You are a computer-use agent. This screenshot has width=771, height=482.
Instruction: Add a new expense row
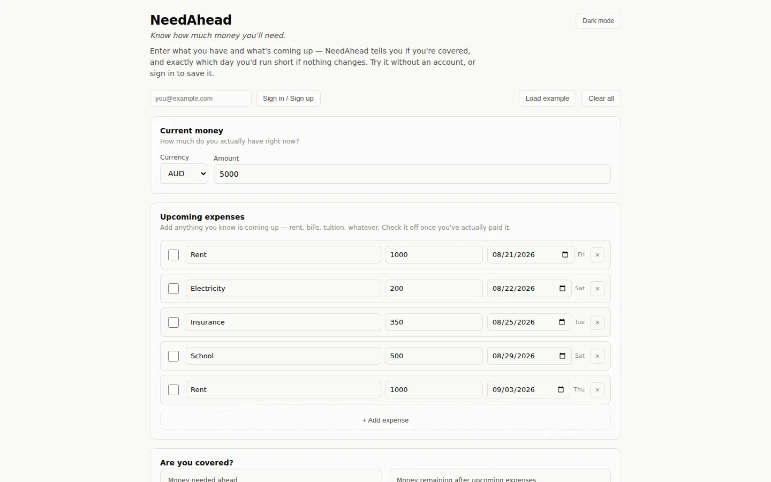point(385,420)
